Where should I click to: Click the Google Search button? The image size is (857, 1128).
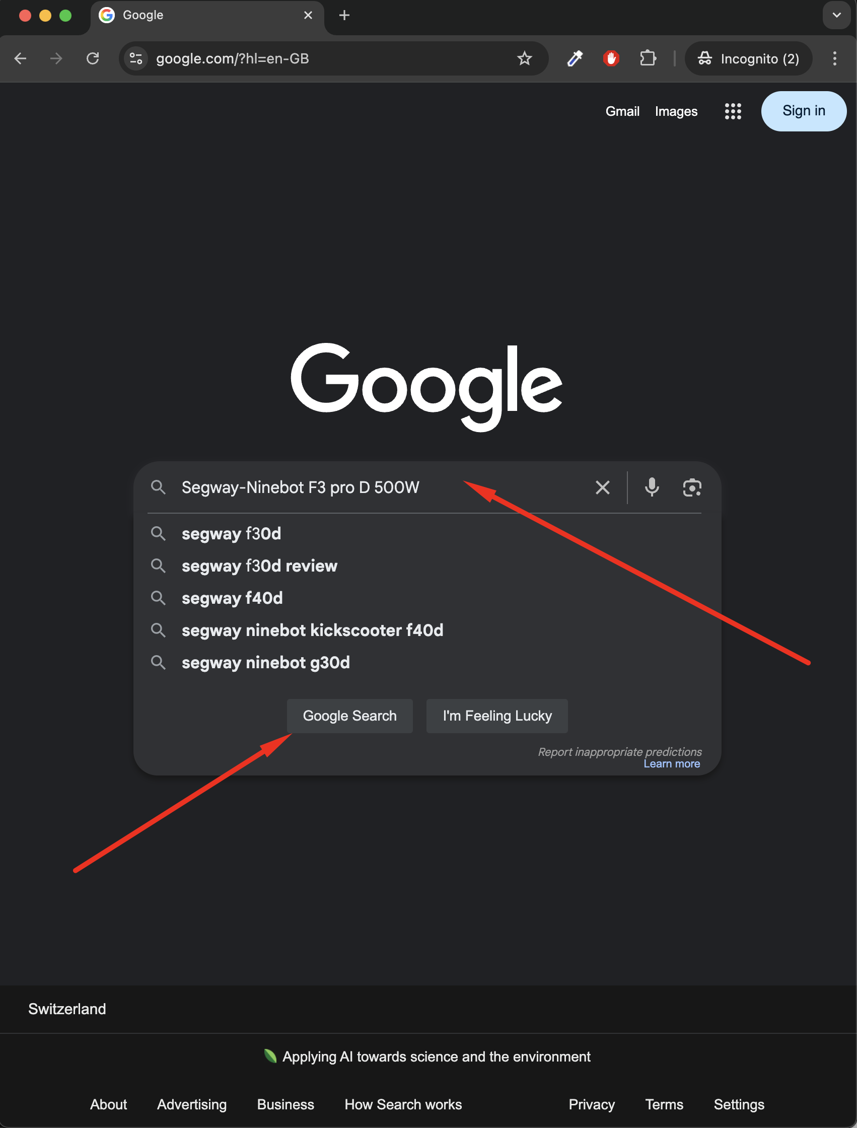[349, 716]
